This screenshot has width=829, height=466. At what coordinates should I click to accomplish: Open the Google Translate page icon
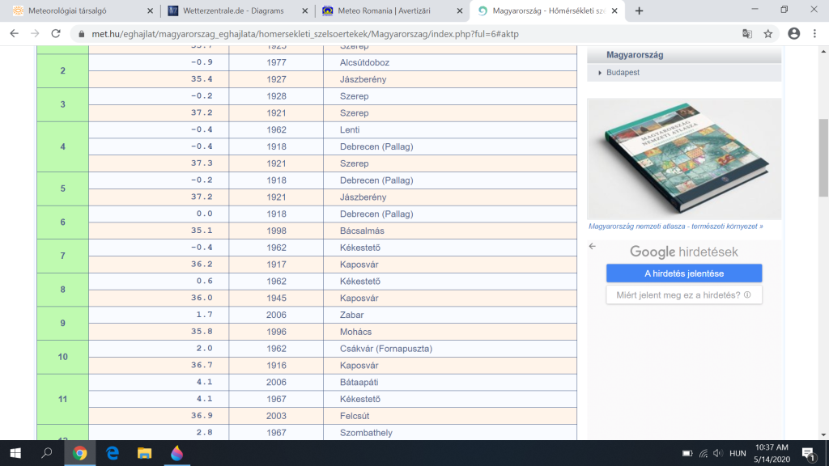pyautogui.click(x=747, y=34)
